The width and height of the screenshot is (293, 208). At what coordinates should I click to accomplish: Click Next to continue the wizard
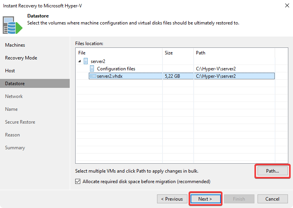point(205,199)
